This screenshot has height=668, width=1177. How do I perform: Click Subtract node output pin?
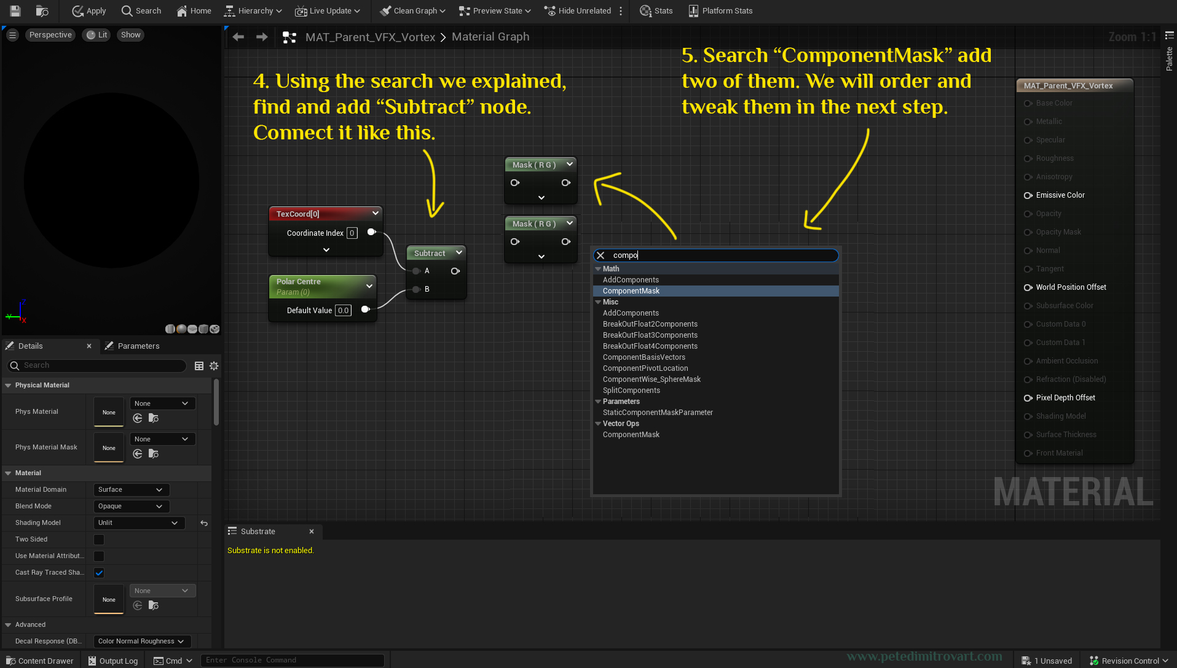(455, 271)
